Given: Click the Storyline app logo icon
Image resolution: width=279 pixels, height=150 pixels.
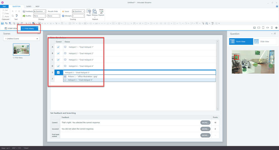Looking at the screenshot, I should 2,3.
